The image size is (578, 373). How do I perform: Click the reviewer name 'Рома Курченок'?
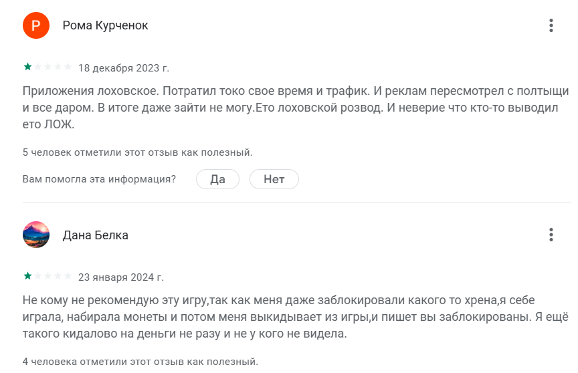click(105, 25)
